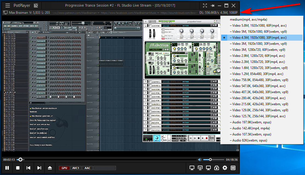Select Audio 197.9K webm opus track
The height and width of the screenshot is (175, 305).
pos(262,122)
